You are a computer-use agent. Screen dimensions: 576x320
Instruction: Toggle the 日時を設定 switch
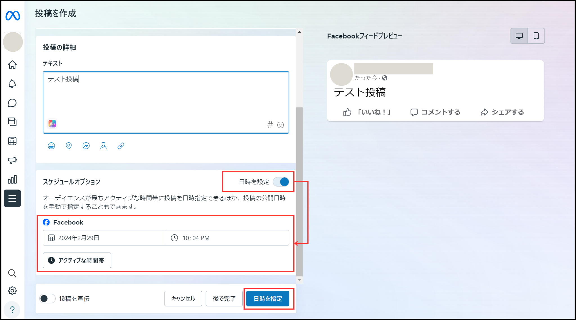[281, 182]
